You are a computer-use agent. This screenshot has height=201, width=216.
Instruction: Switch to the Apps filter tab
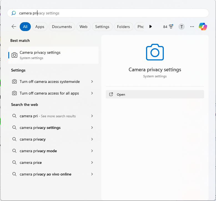40,27
